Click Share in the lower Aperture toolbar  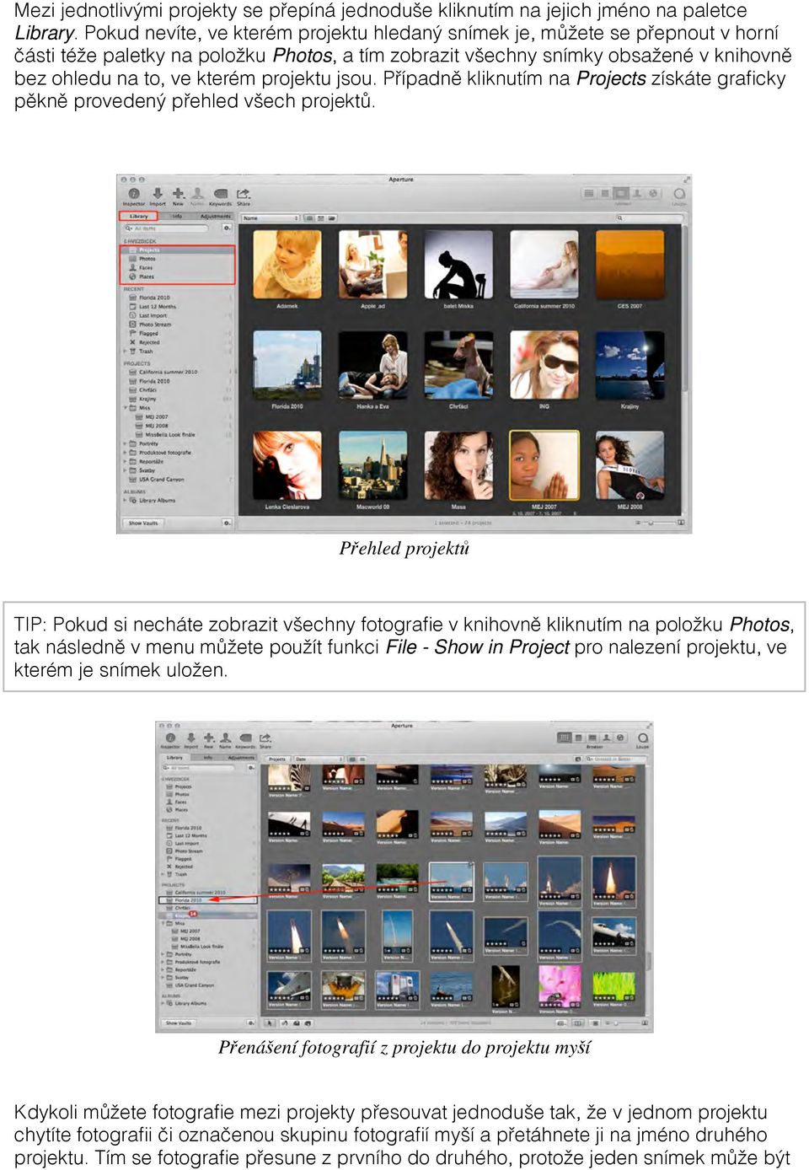pyautogui.click(x=265, y=738)
